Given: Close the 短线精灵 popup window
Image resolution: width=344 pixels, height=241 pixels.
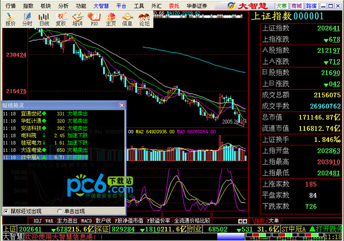Looking at the screenshot, I should pos(120,104).
